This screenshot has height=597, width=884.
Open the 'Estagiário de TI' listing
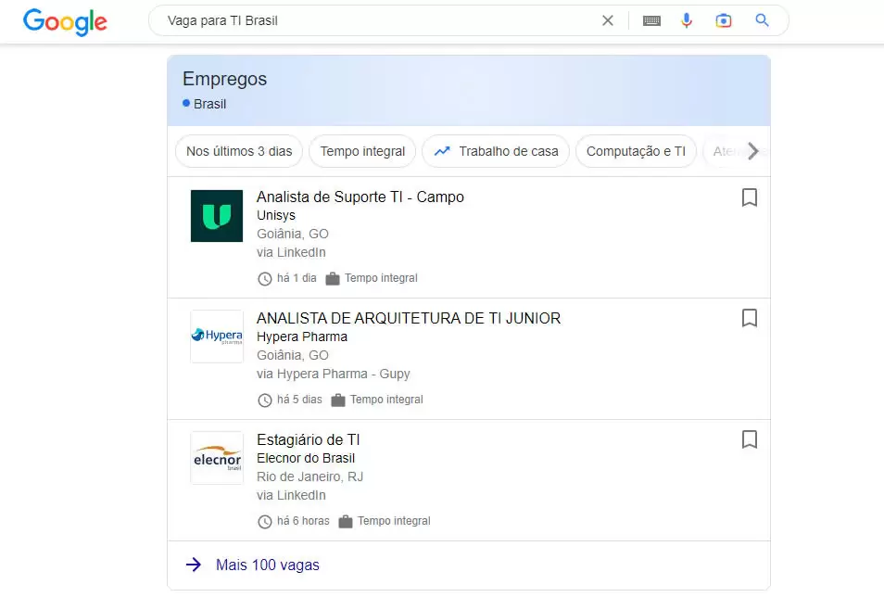tap(309, 439)
